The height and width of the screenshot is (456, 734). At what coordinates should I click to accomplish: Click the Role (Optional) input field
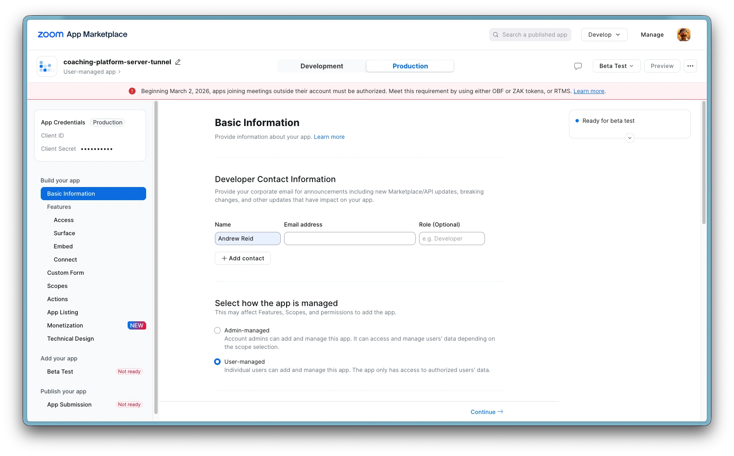tap(452, 239)
